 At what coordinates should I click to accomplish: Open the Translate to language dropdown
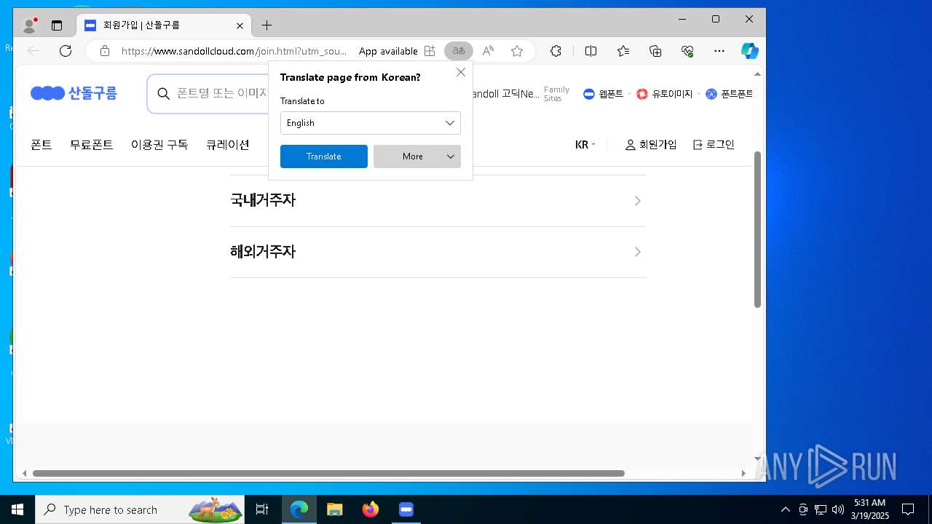pyautogui.click(x=371, y=123)
